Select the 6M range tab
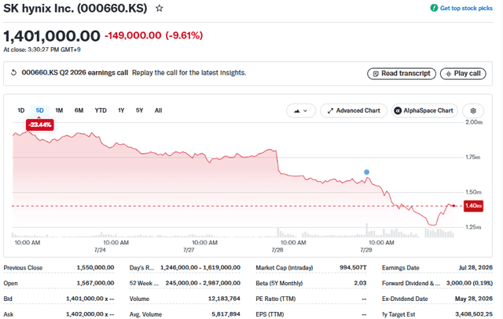 (79, 111)
